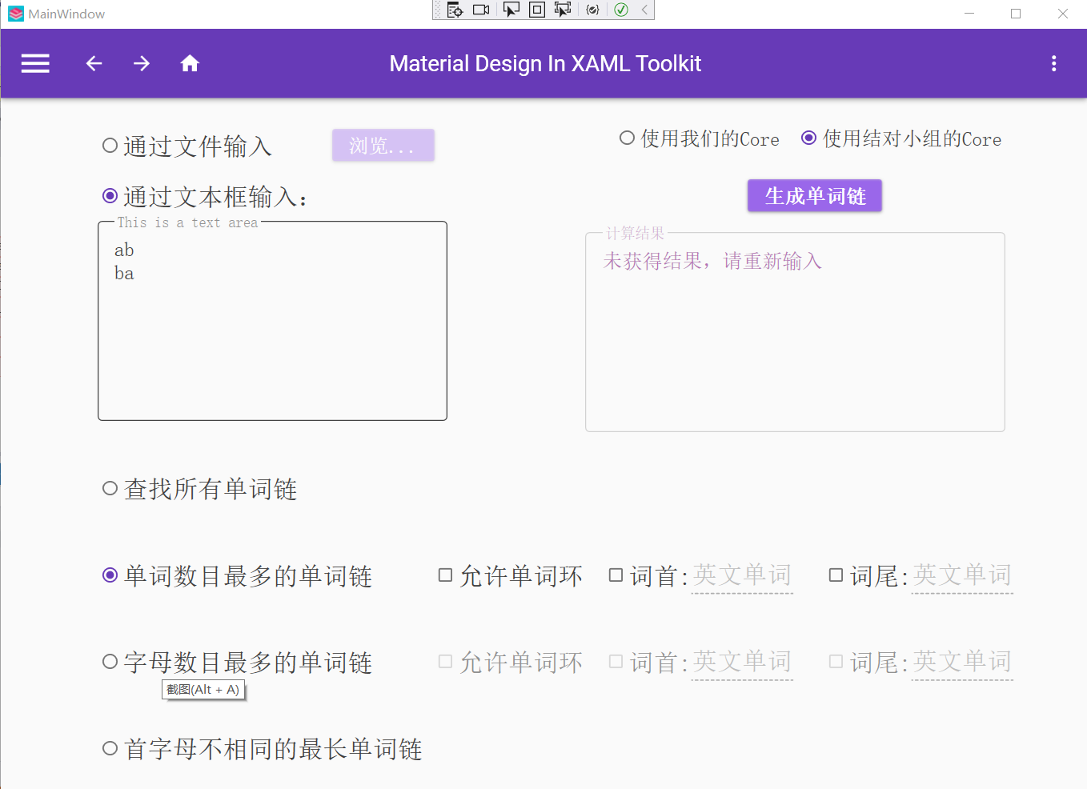
Task: Go back with the left arrow
Action: click(x=94, y=63)
